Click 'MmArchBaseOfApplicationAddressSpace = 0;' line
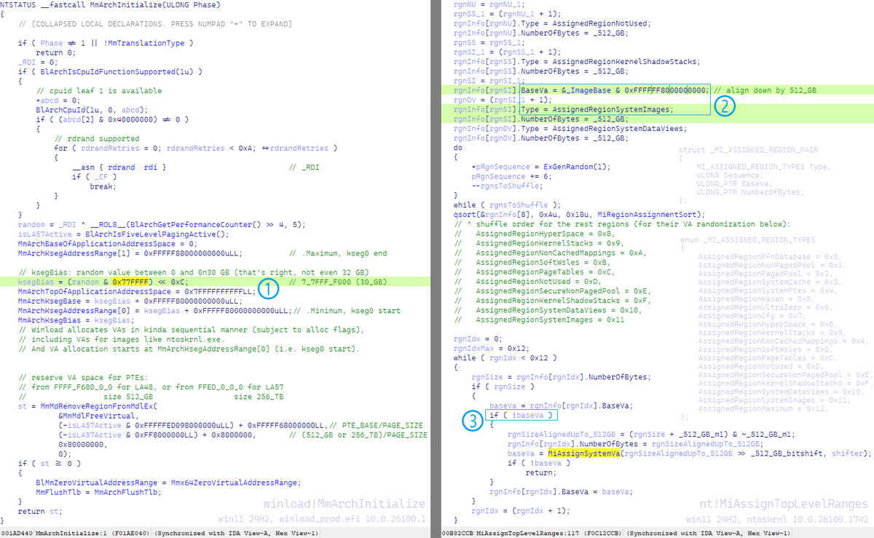 (106, 242)
